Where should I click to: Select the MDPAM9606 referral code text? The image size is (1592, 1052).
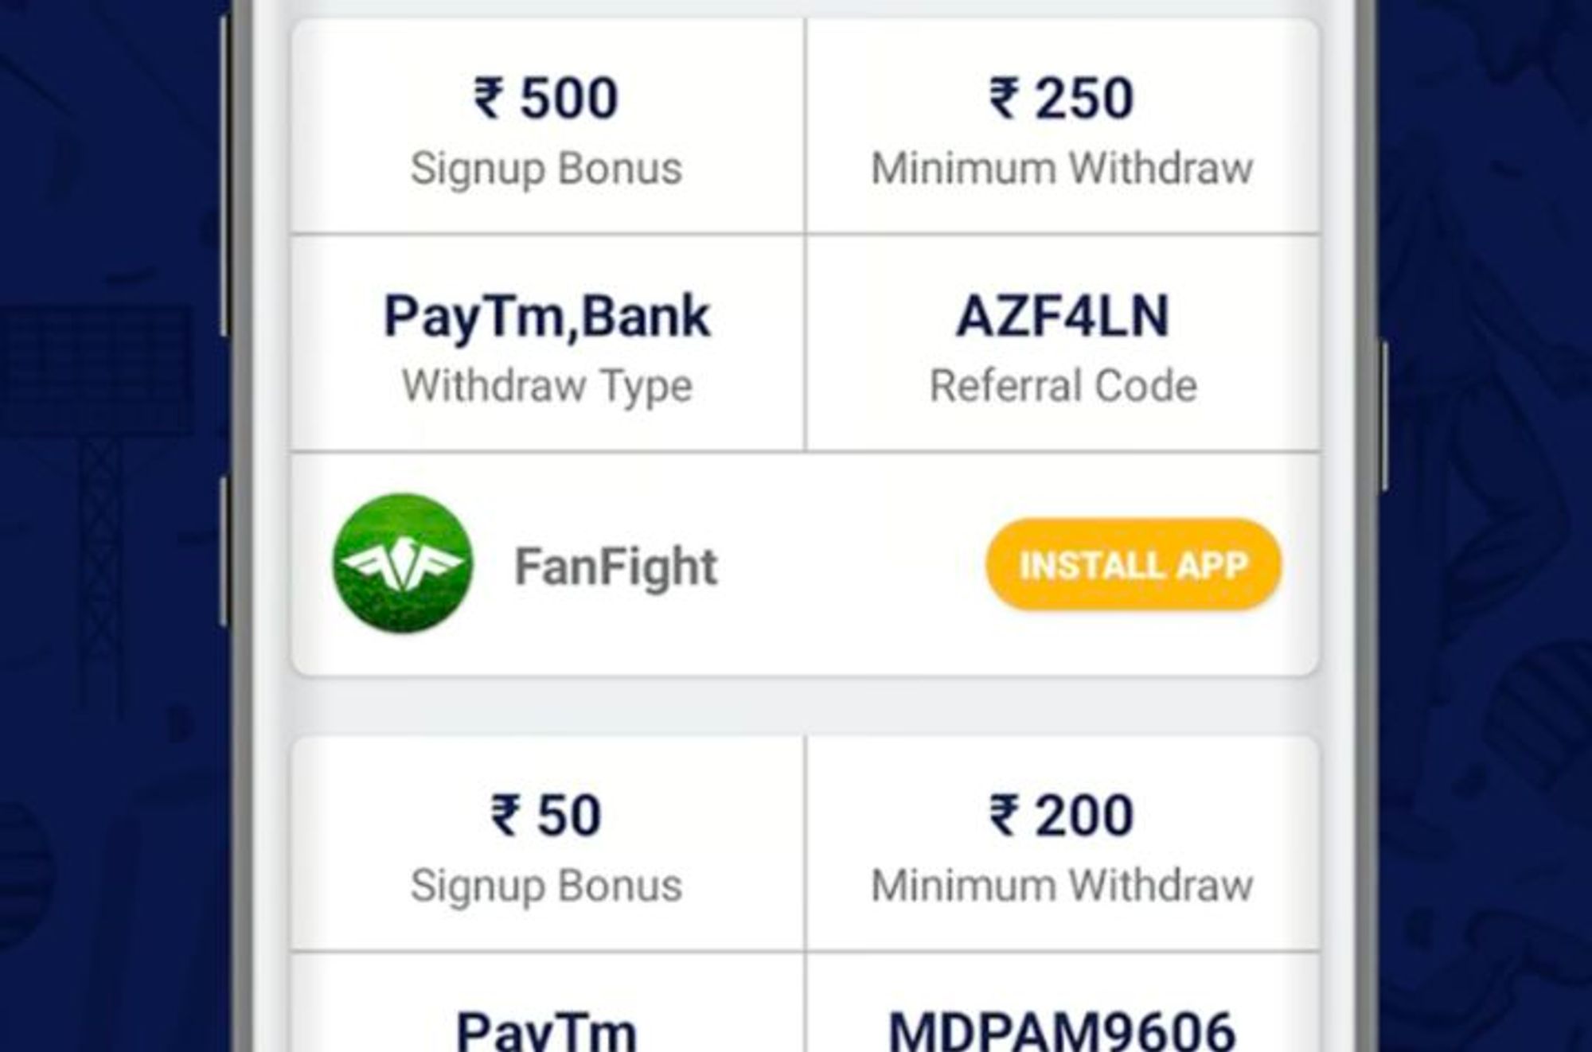[x=1062, y=1031]
